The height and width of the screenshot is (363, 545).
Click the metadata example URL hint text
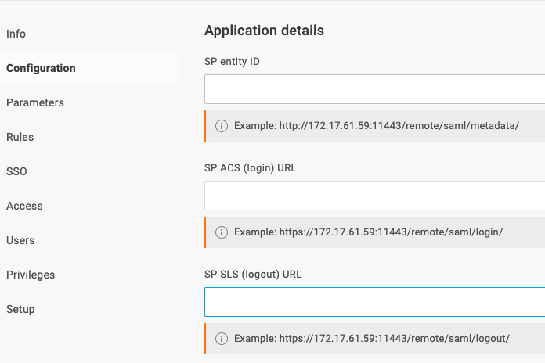click(377, 126)
